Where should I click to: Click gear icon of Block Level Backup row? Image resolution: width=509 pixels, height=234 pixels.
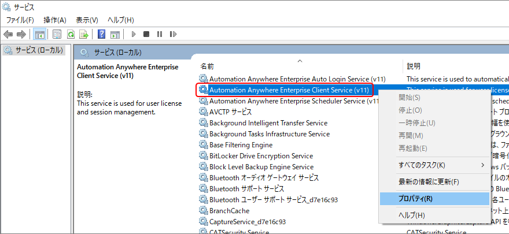click(203, 166)
